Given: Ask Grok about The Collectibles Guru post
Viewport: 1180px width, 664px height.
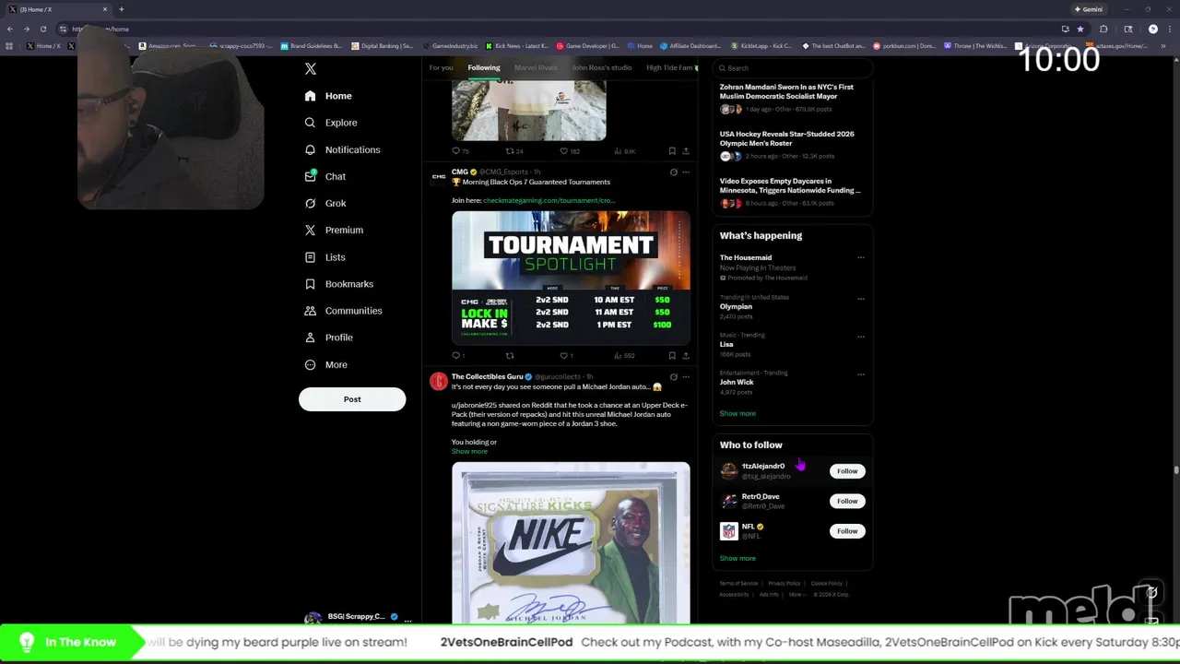Looking at the screenshot, I should pyautogui.click(x=673, y=377).
